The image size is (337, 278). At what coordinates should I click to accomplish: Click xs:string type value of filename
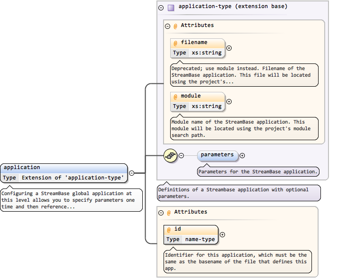[x=207, y=53]
